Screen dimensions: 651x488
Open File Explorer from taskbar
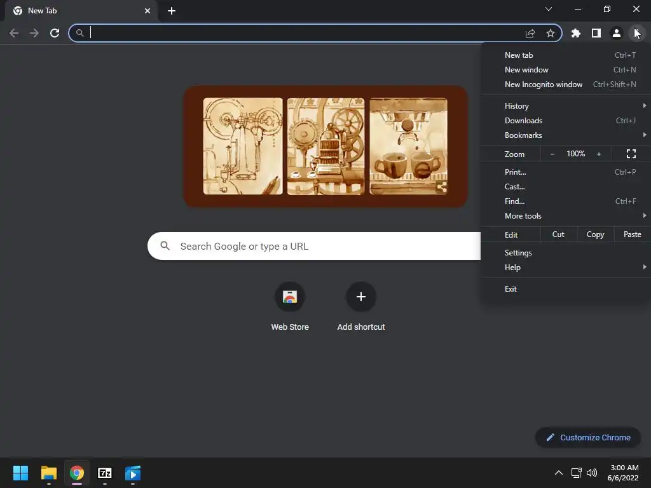[48, 473]
